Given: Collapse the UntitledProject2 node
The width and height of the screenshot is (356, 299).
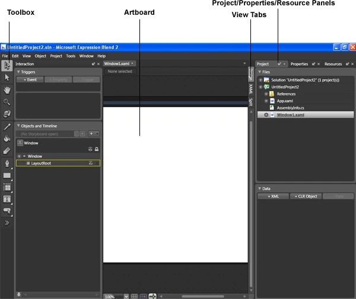Looking at the screenshot, I should click(x=260, y=87).
